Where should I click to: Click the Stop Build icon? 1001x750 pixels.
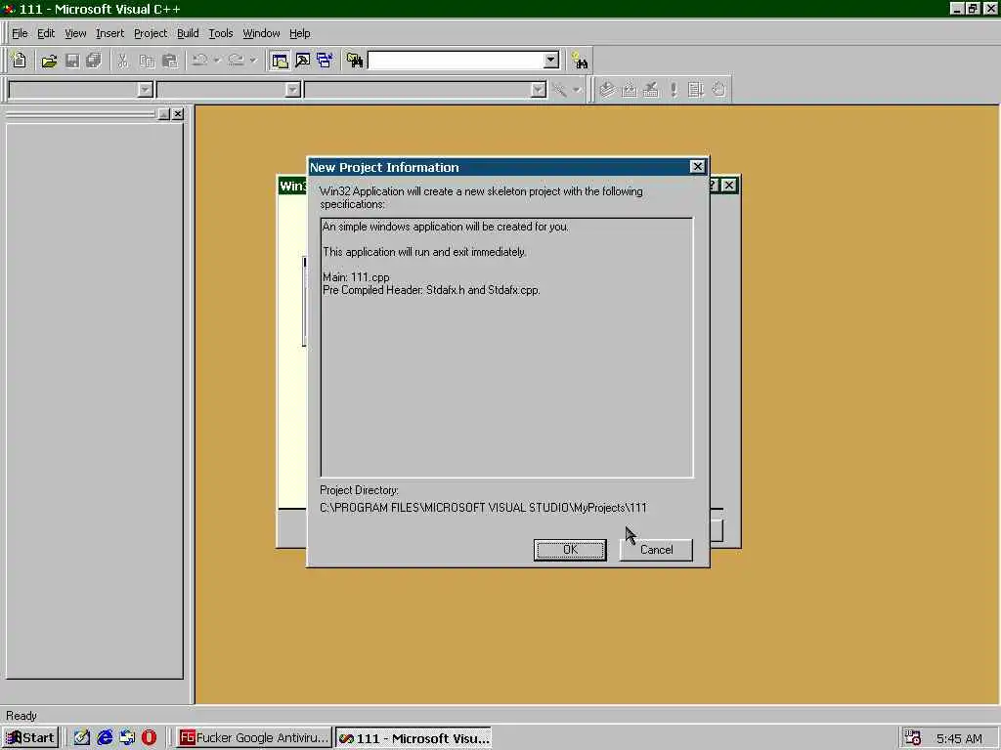tap(650, 90)
